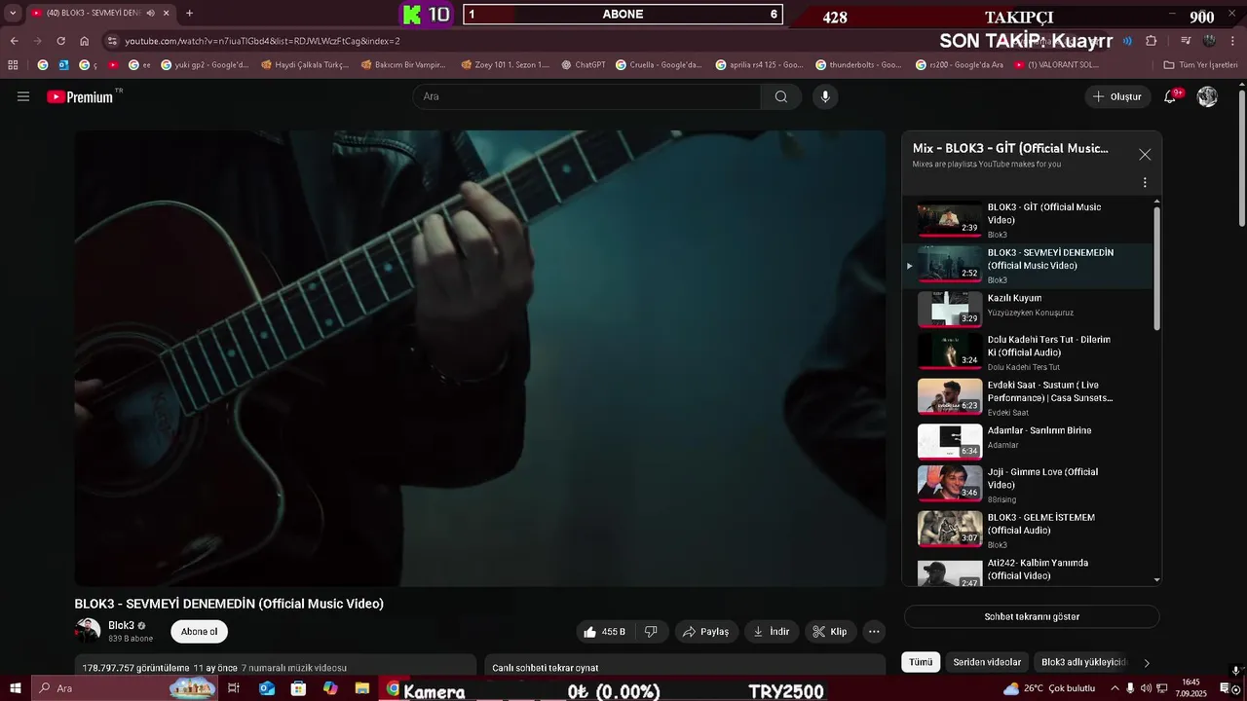Reload the page in browser toolbar
This screenshot has height=701, width=1247.
tap(60, 41)
